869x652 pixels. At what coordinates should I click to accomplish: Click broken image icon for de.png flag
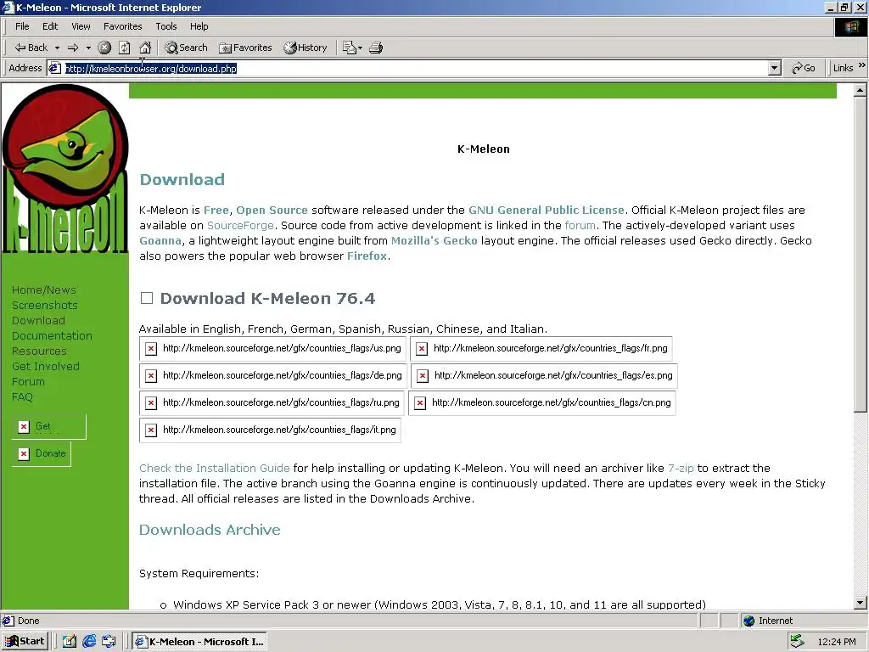coord(150,376)
